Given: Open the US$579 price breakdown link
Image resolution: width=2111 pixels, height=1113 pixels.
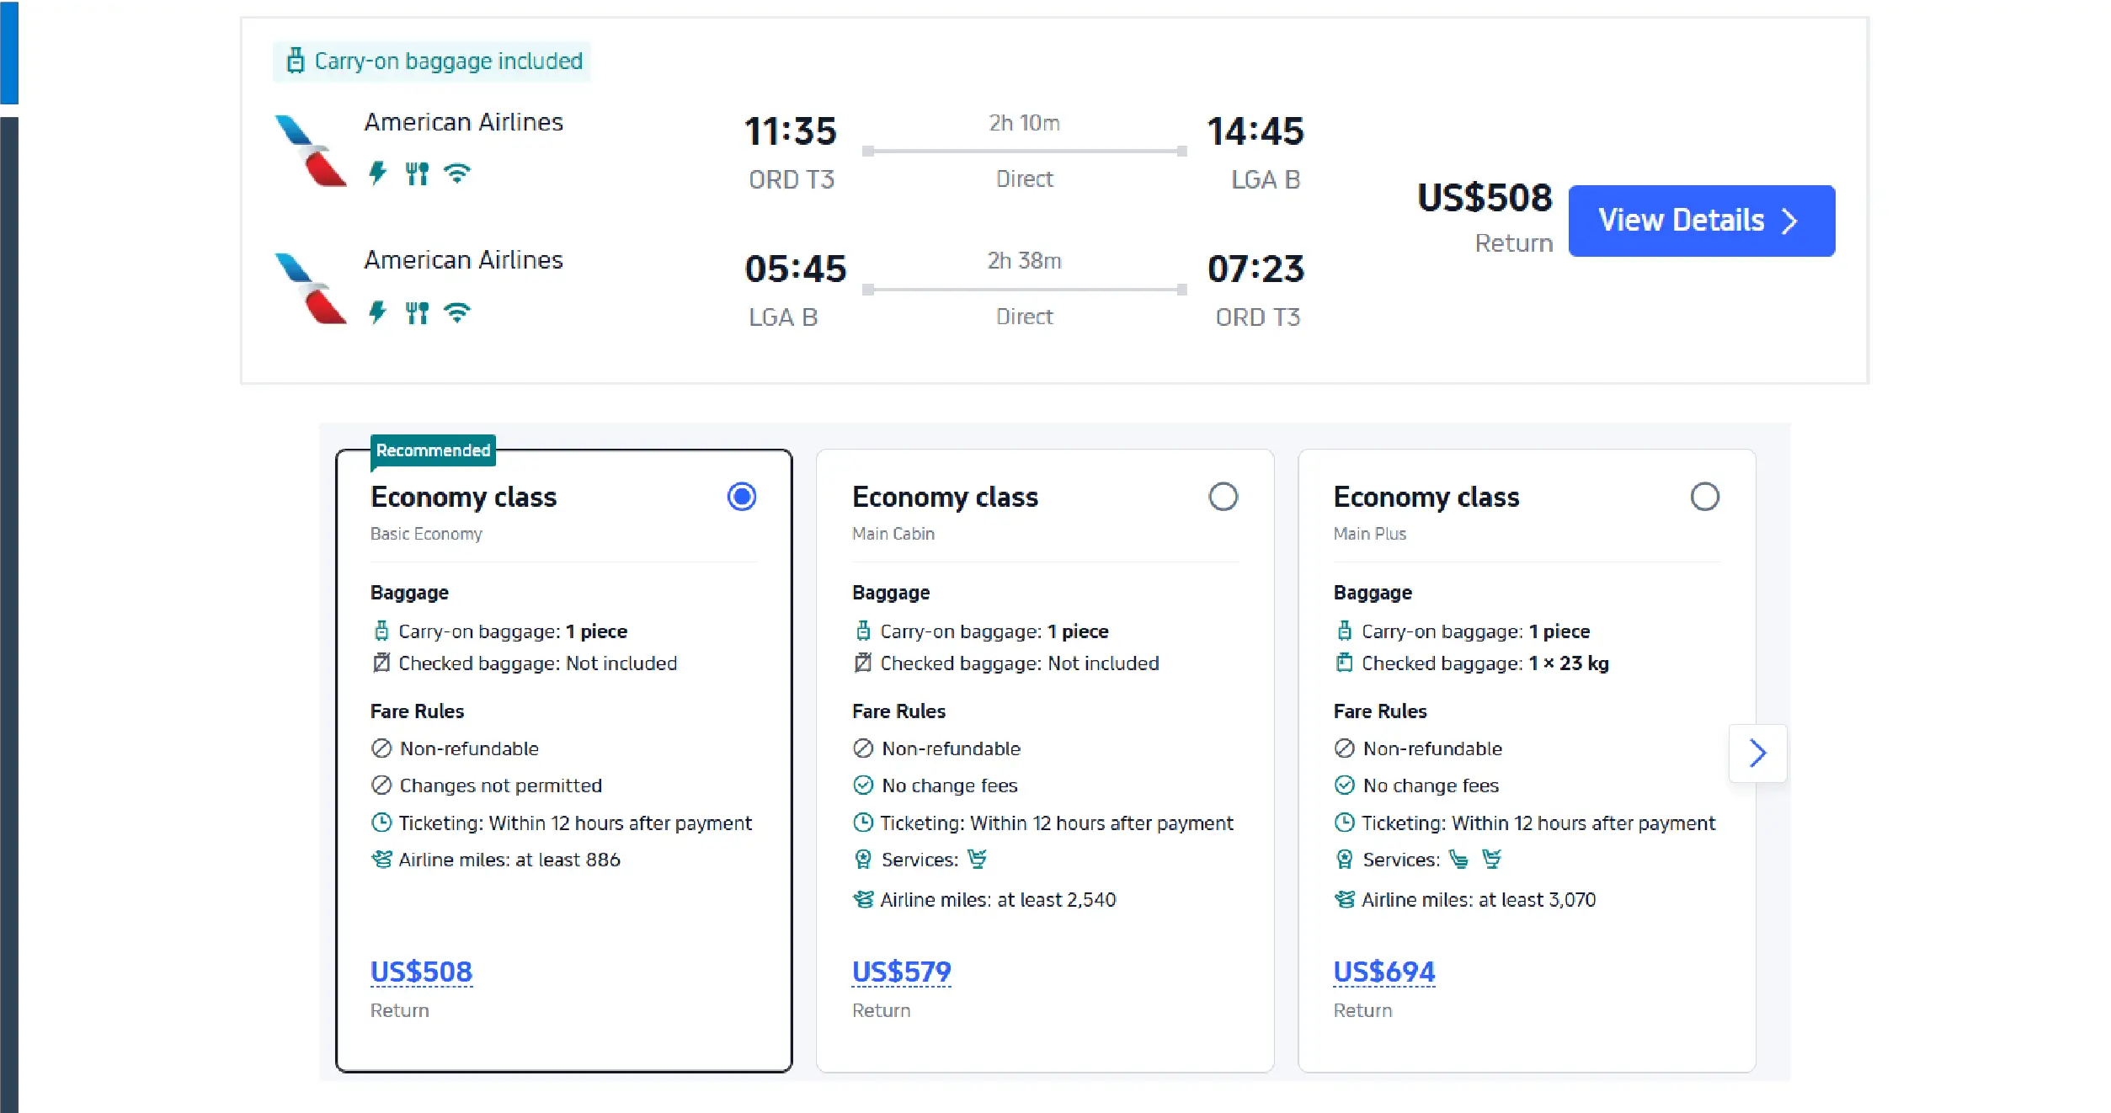Looking at the screenshot, I should [x=901, y=972].
